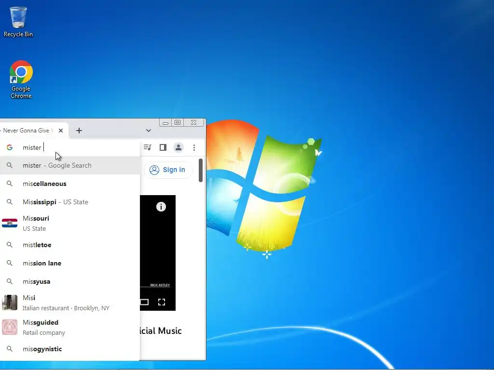Click the Missguided logo thumbnail
494x370 pixels.
[10, 327]
